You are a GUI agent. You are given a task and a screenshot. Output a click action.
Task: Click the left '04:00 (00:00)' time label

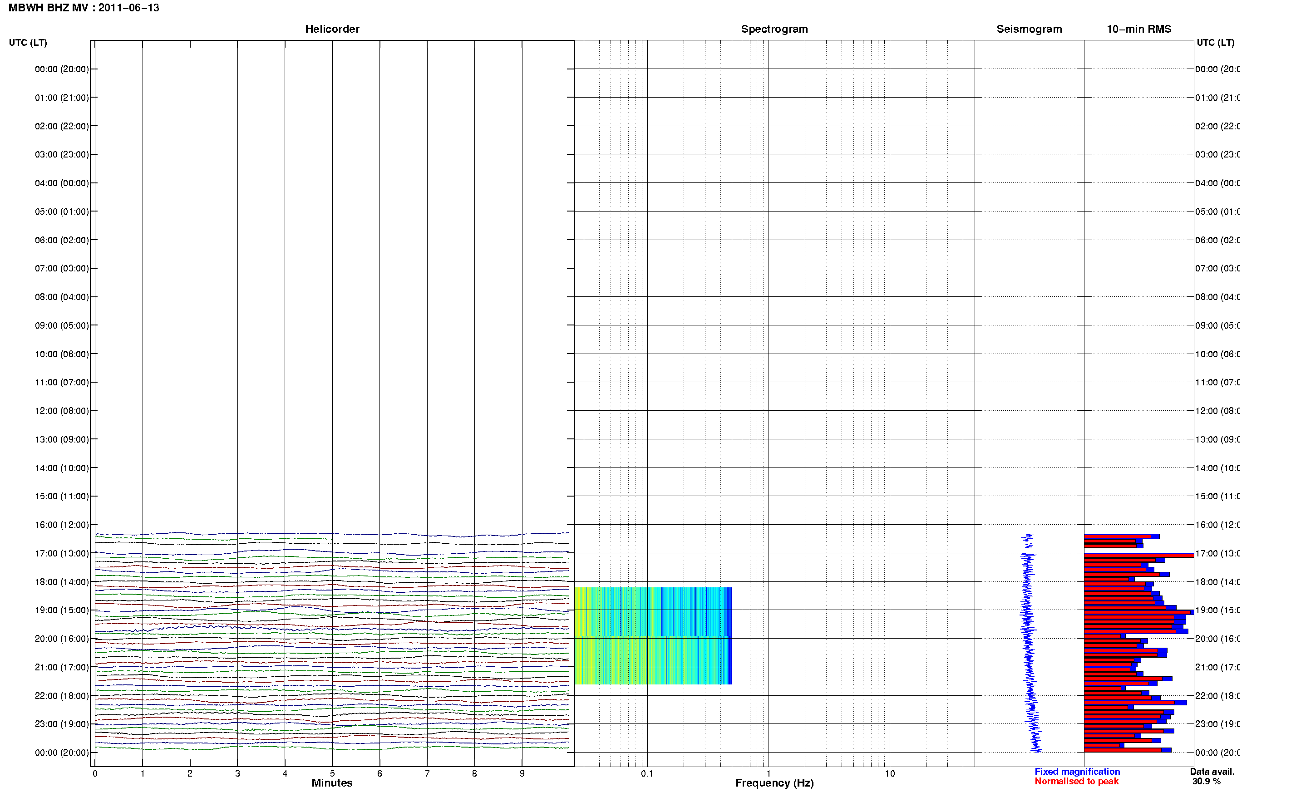point(62,183)
